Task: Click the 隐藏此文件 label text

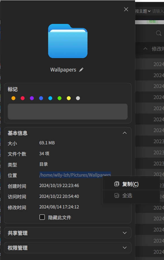Action: (60, 217)
